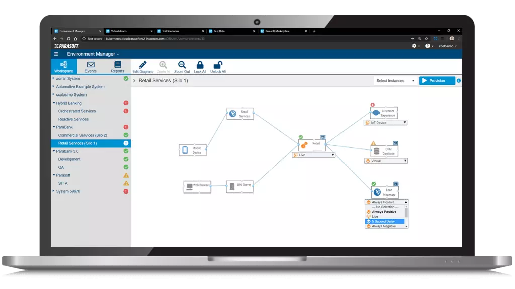
Task: Open the Commercial Services (Silo 2) environment
Action: [82, 135]
